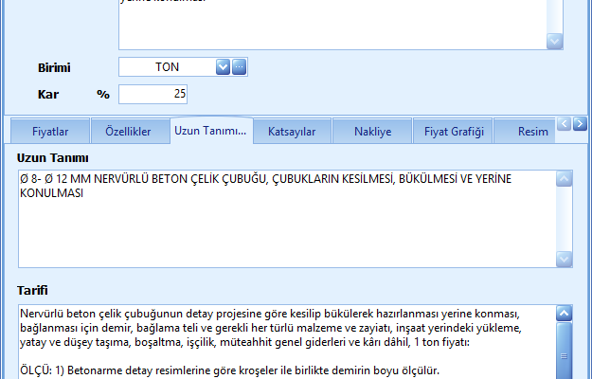Click scroll-up arrow in Uzun Tanımı box
The image size is (592, 379).
(565, 179)
